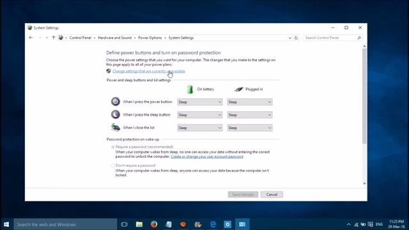409x230 pixels.
Task: Select the System Settings breadcrumb
Action: tap(181, 38)
